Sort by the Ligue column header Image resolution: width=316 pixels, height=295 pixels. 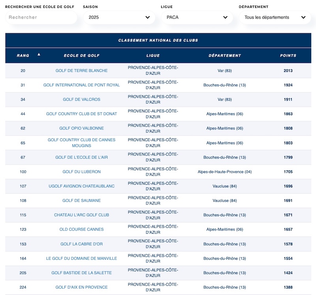click(x=153, y=55)
